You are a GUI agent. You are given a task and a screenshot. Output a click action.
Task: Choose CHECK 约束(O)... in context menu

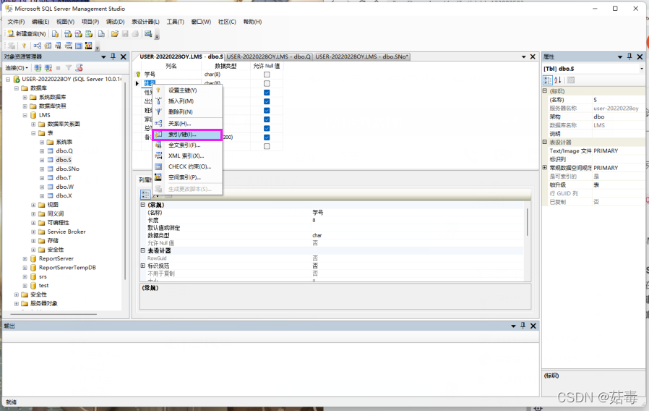[187, 166]
